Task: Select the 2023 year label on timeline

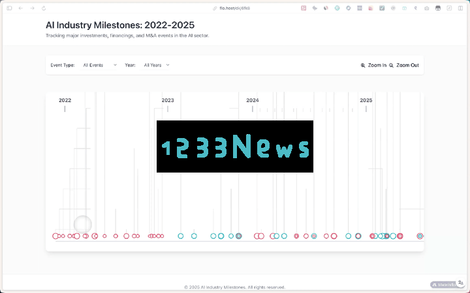Action: click(168, 100)
